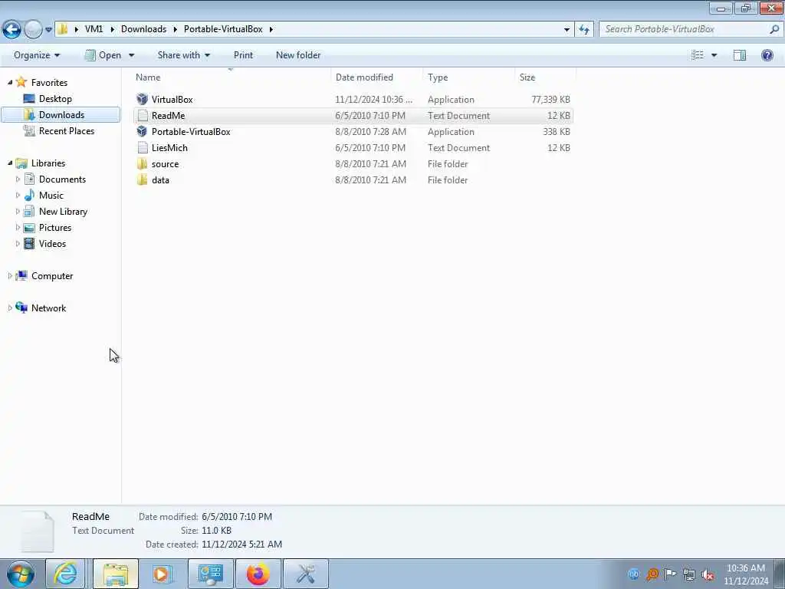Expand the New Library tree node
This screenshot has height=589, width=785.
point(18,211)
